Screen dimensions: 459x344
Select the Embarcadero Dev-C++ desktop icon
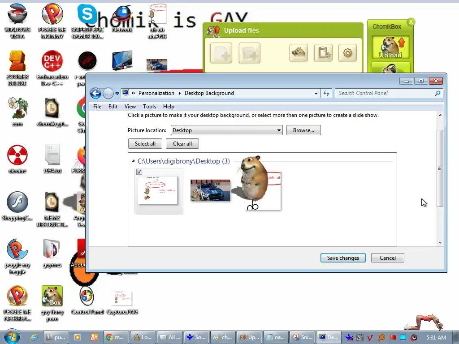pyautogui.click(x=52, y=68)
